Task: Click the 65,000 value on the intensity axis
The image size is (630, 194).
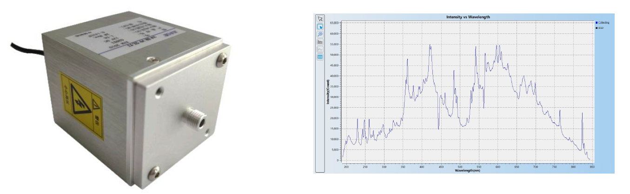Action: (x=335, y=23)
